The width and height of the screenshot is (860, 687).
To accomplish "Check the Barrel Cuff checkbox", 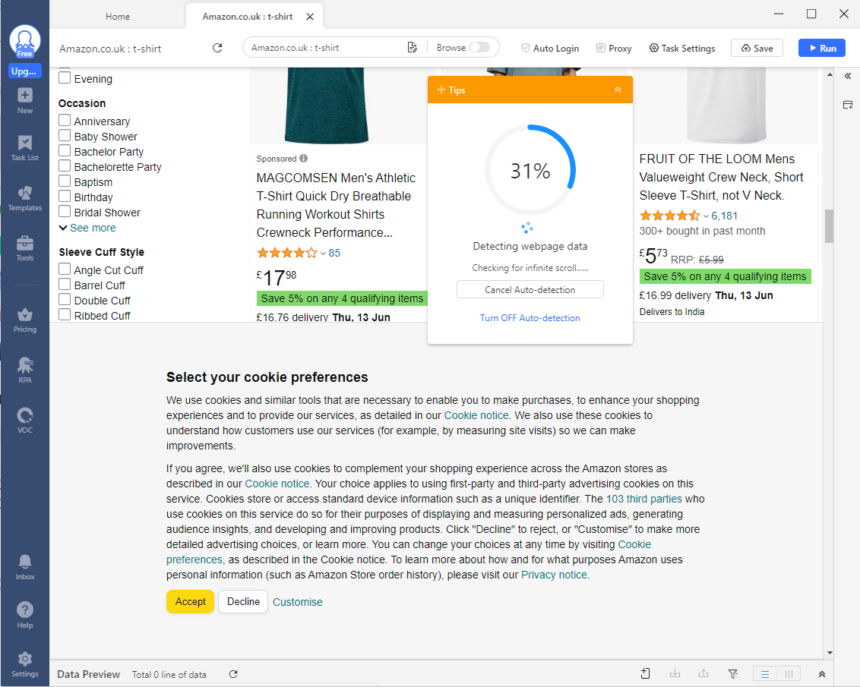I will pyautogui.click(x=65, y=285).
